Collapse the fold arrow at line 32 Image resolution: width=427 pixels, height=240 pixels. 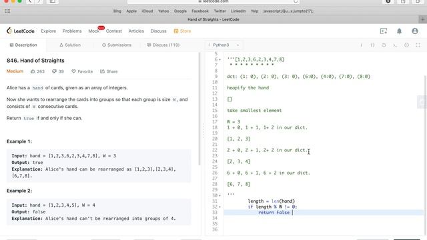(x=220, y=207)
